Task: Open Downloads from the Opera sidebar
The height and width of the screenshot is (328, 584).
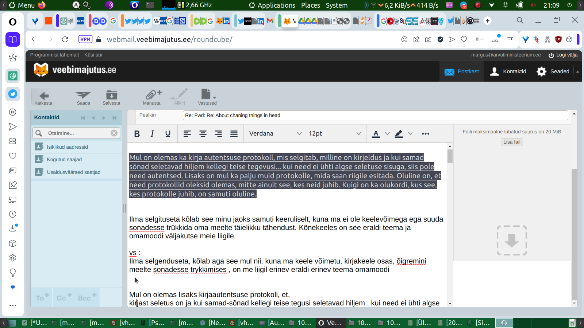Action: [x=13, y=229]
